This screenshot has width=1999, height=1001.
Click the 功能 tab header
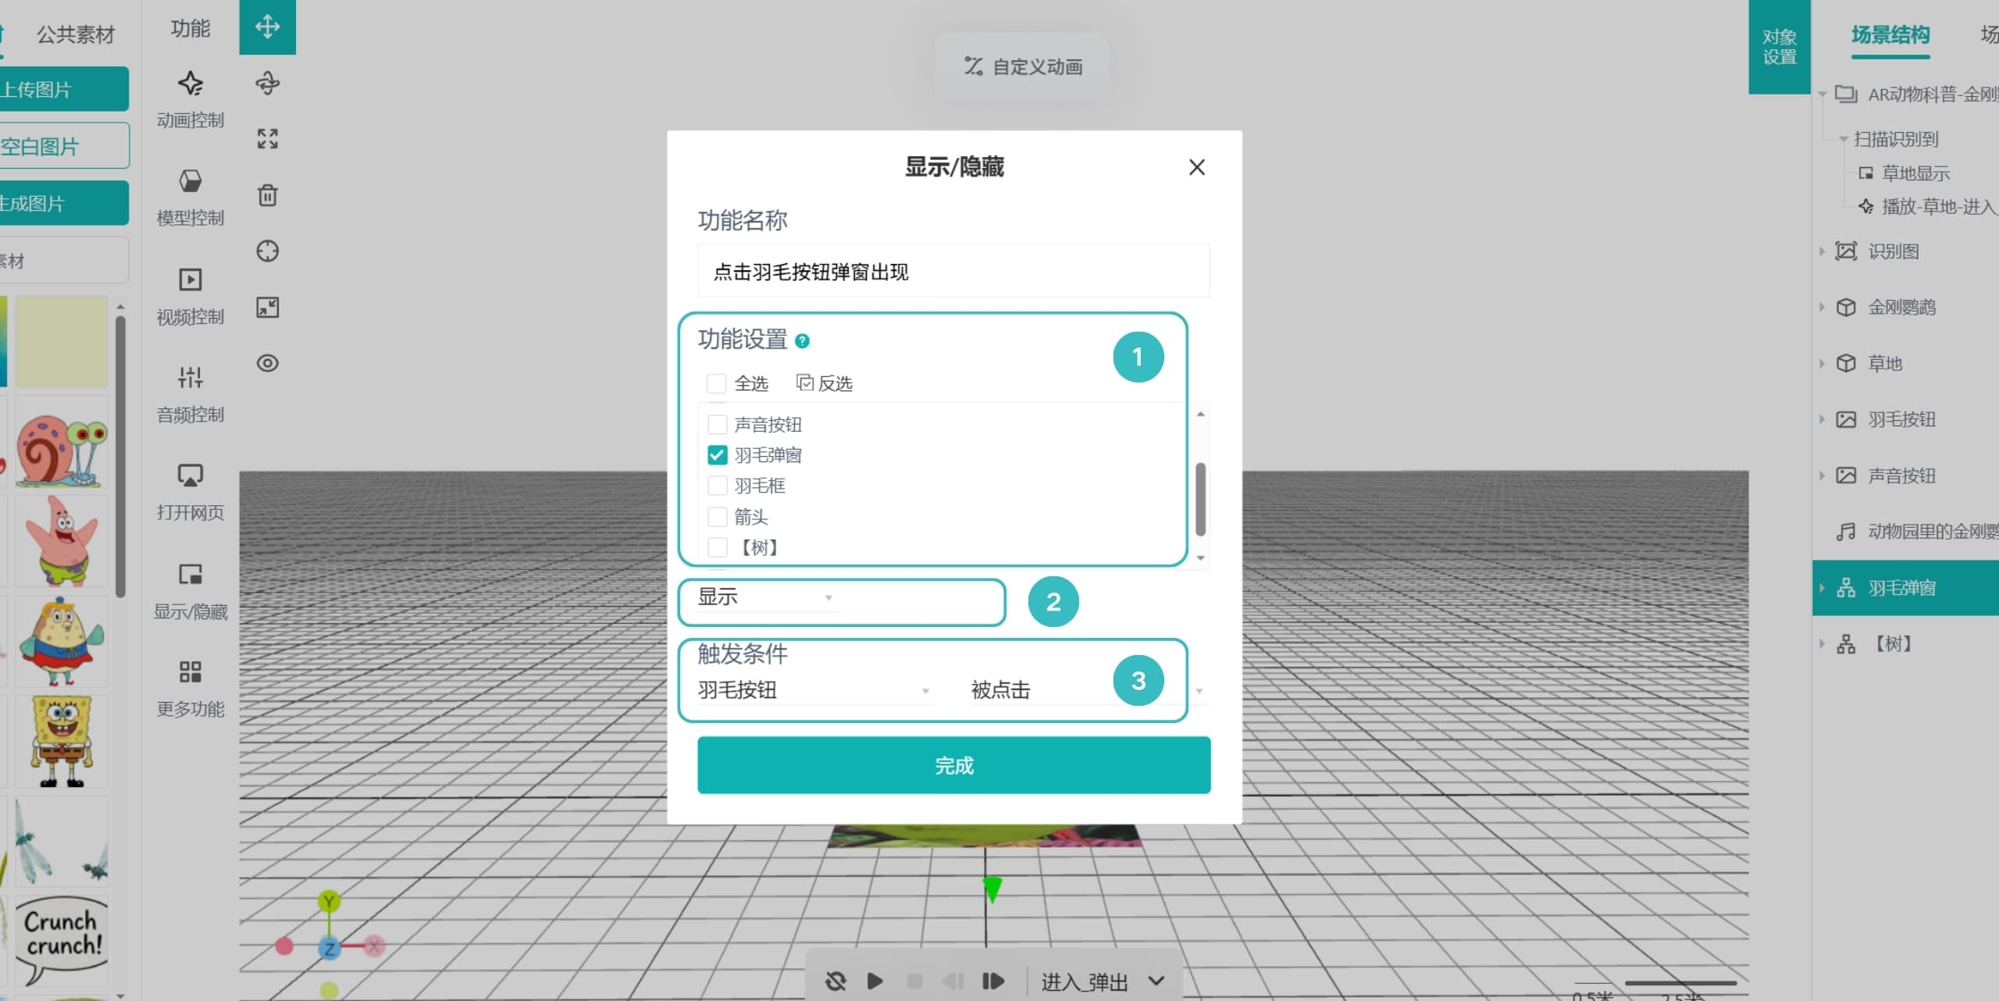[x=190, y=28]
